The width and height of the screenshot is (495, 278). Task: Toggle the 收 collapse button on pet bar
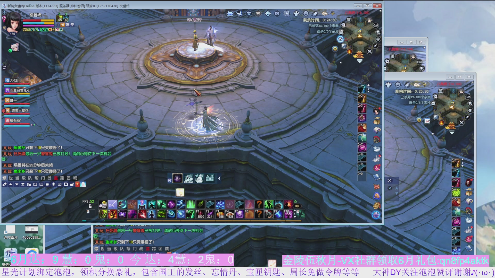[170, 180]
